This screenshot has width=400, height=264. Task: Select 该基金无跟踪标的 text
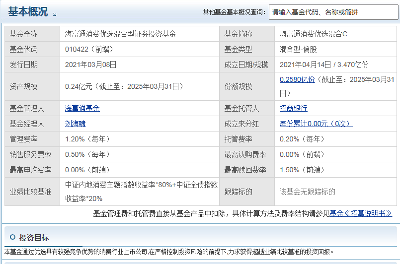click(308, 192)
